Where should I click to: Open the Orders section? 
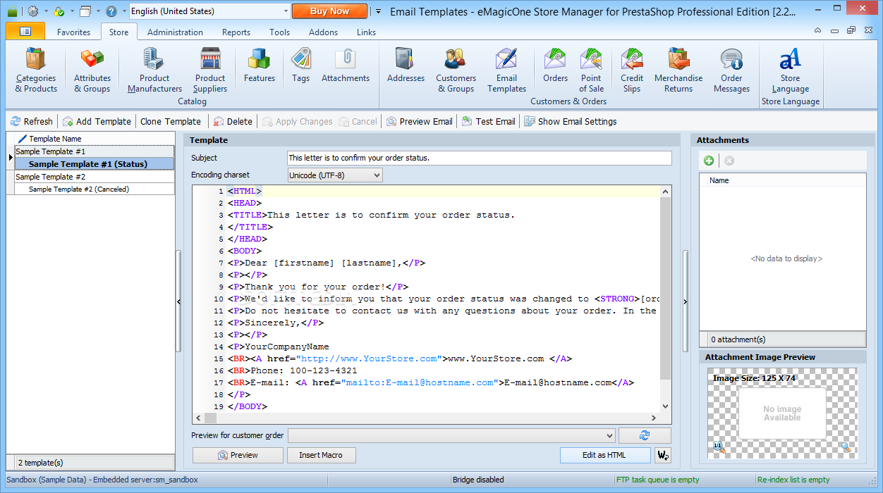555,65
